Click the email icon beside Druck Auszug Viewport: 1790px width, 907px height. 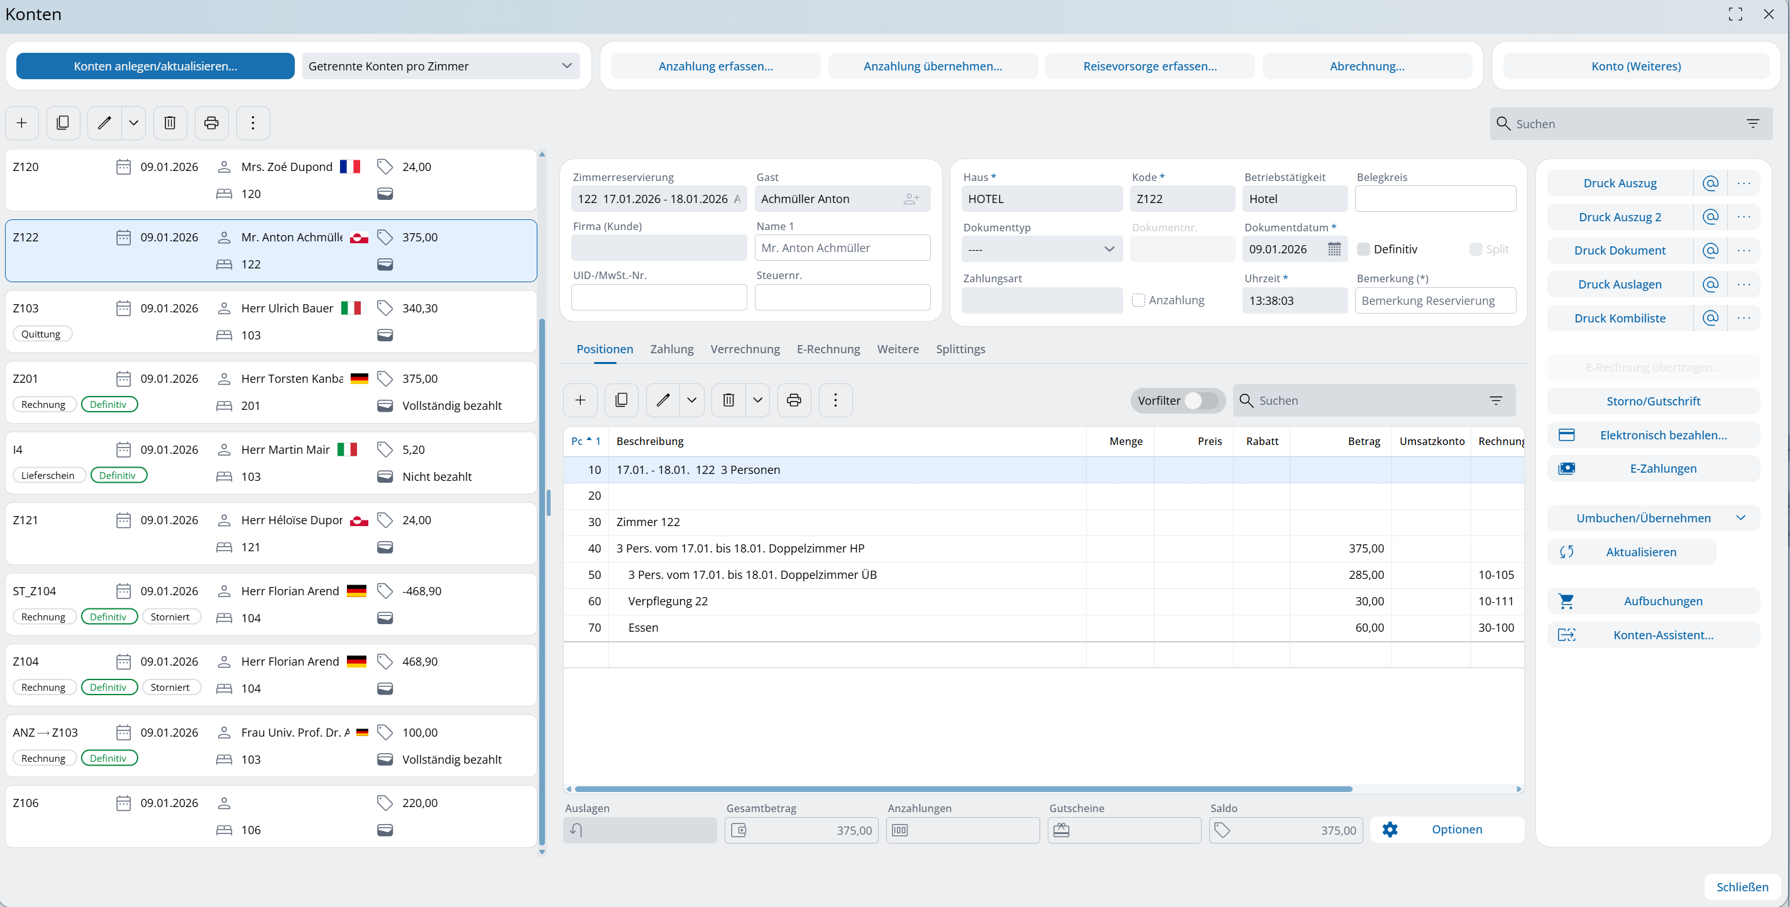(x=1710, y=184)
